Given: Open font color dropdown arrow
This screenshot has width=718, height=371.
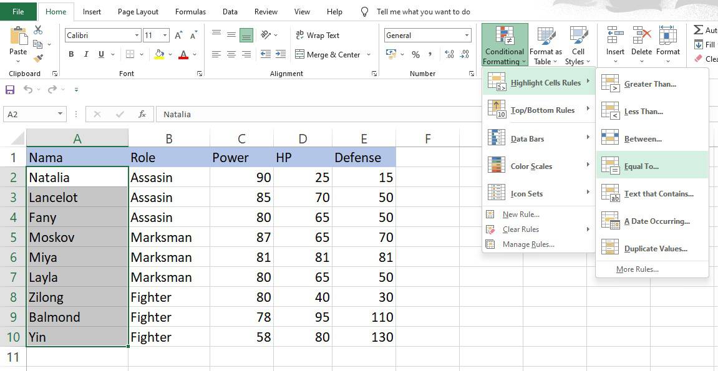Looking at the screenshot, I should pyautogui.click(x=195, y=54).
